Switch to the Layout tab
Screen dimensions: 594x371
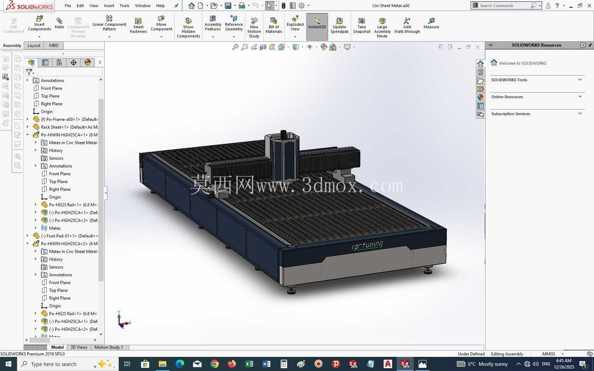click(x=34, y=46)
